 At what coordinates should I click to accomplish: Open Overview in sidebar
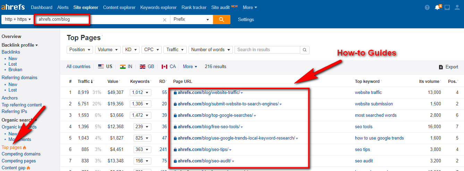tap(11, 36)
